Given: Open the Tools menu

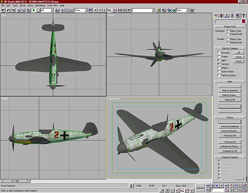Looking at the screenshot, I should [15, 5].
